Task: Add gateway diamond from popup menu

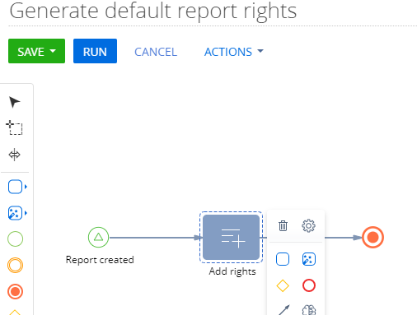Action: (283, 285)
